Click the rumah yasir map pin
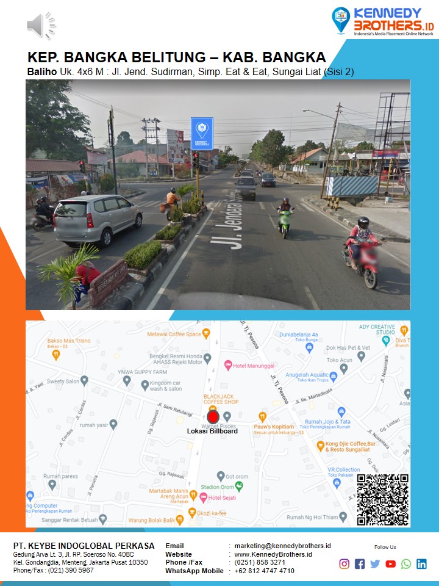439x586 pixels. pyautogui.click(x=113, y=424)
